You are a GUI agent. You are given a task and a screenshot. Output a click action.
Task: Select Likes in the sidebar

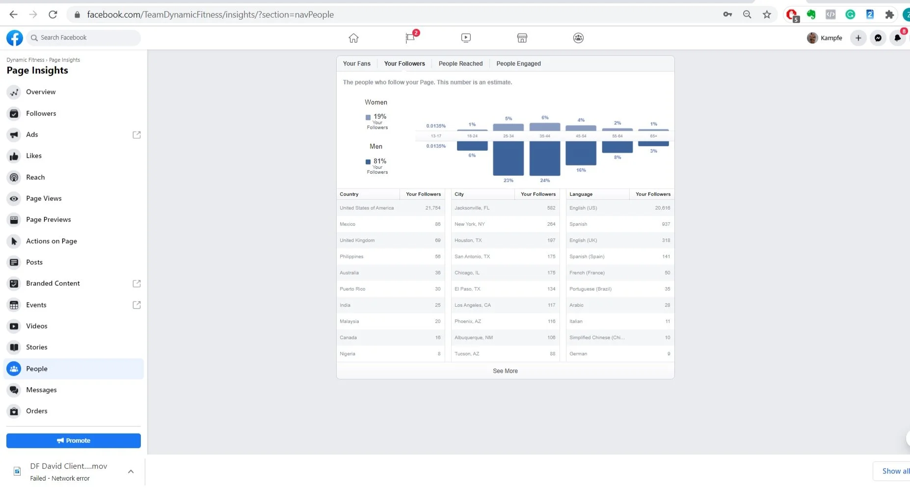pos(74,156)
